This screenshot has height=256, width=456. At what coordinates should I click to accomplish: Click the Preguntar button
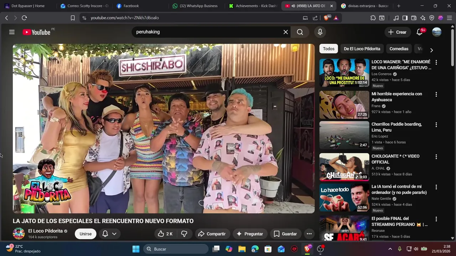[x=250, y=234]
